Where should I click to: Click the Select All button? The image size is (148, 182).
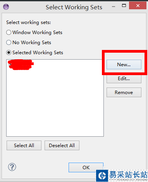[x=24, y=146]
